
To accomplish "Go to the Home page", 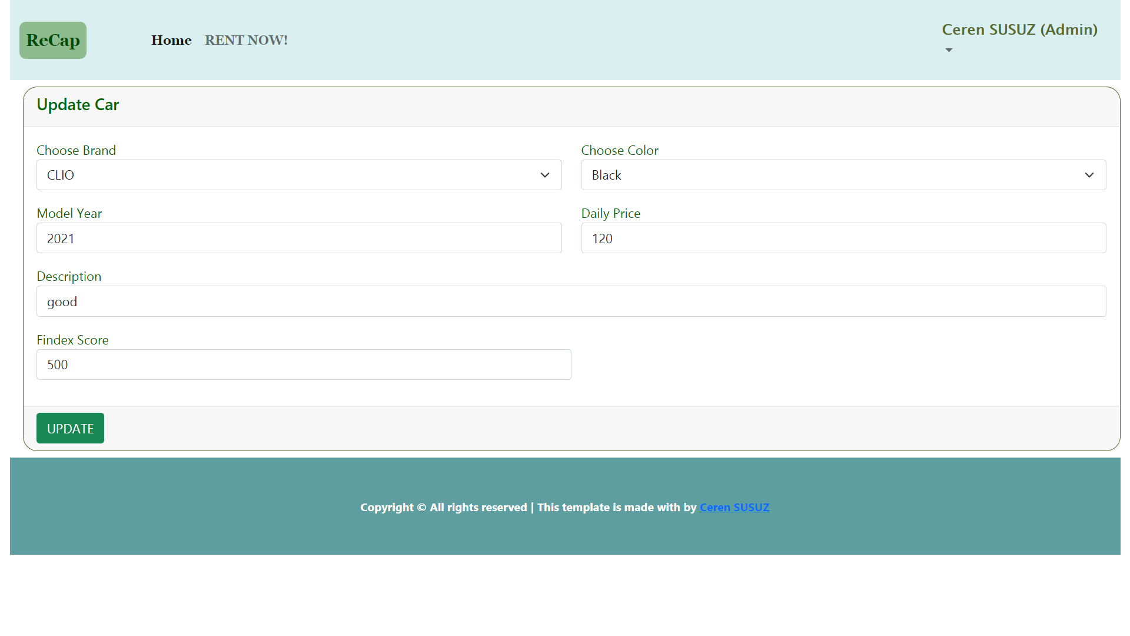I will pyautogui.click(x=171, y=40).
